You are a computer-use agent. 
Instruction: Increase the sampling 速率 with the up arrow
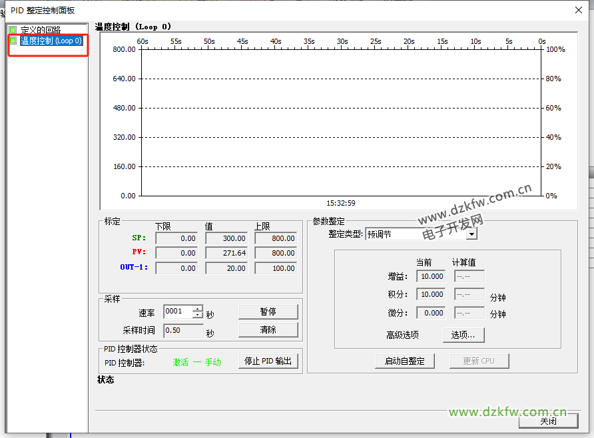point(198,308)
